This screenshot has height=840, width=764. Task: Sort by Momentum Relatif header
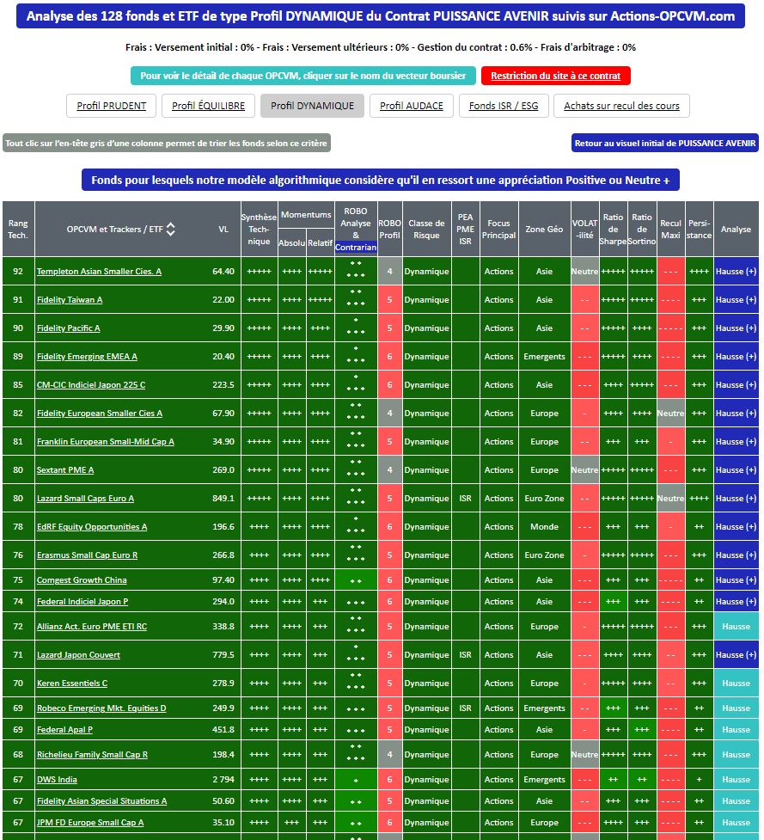point(321,242)
